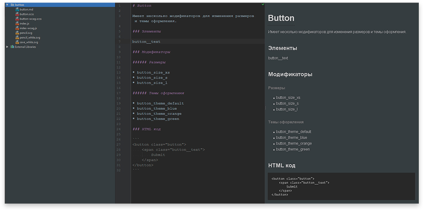Click the button.md file icon in project tree
This screenshot has width=424, height=211.
point(17,9)
